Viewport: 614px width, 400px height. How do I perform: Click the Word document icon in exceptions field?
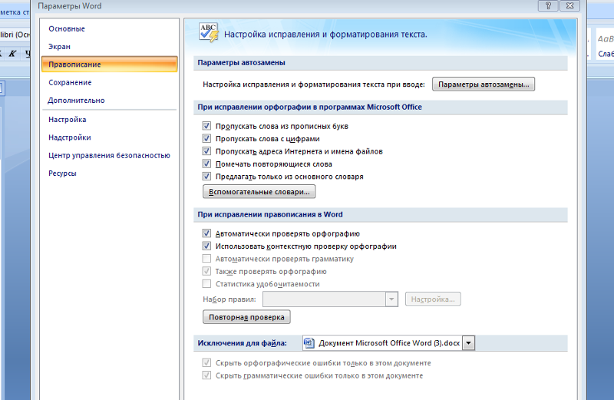[x=309, y=342]
